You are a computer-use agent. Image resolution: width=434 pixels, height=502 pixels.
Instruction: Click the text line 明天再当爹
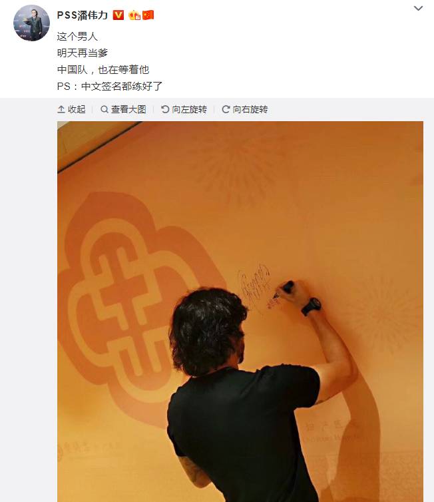pos(83,53)
